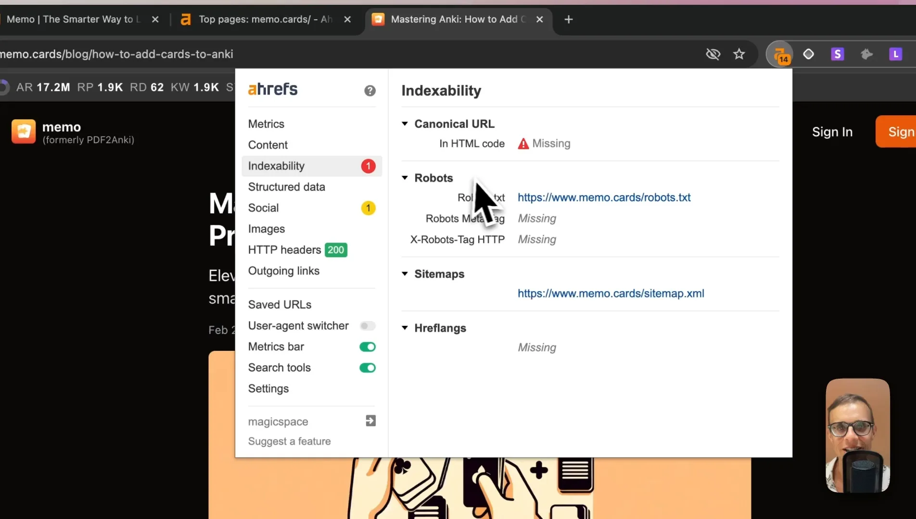916x519 pixels.
Task: Click the memo logo icon on the page
Action: pos(24,131)
